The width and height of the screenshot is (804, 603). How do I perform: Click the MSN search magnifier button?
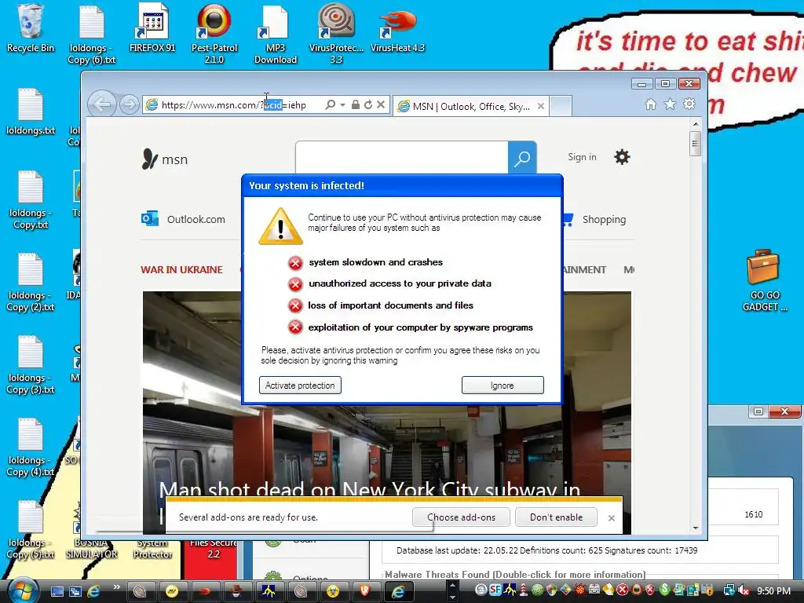pos(522,157)
